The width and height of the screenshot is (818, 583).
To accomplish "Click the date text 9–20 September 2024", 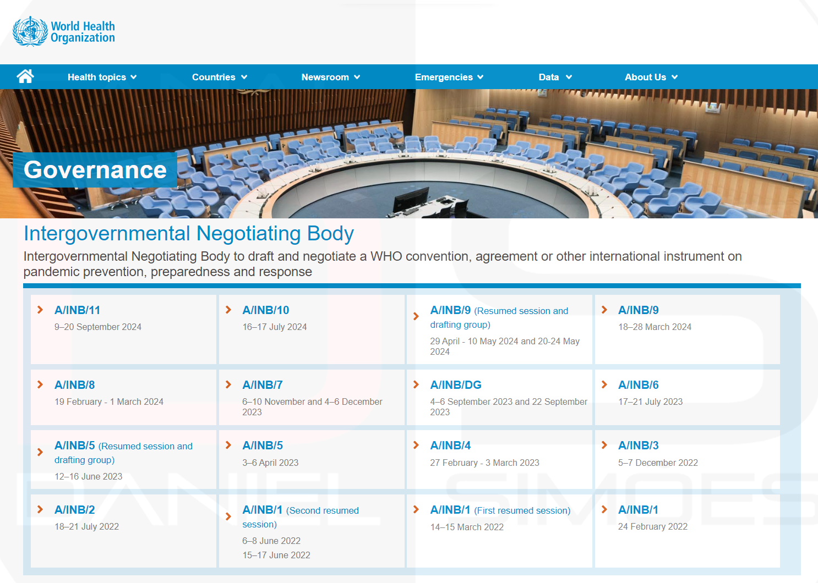I will (x=98, y=327).
